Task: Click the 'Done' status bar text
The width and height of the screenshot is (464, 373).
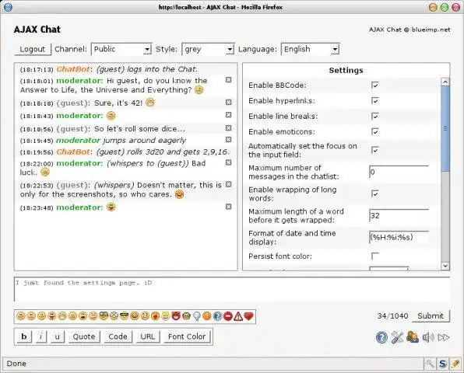Action: point(16,364)
